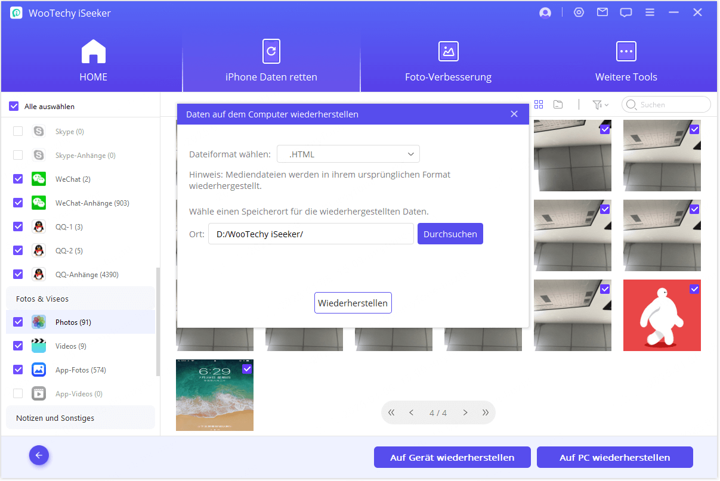Open the feedback chat bubble icon
This screenshot has height=481, width=720.
click(626, 13)
